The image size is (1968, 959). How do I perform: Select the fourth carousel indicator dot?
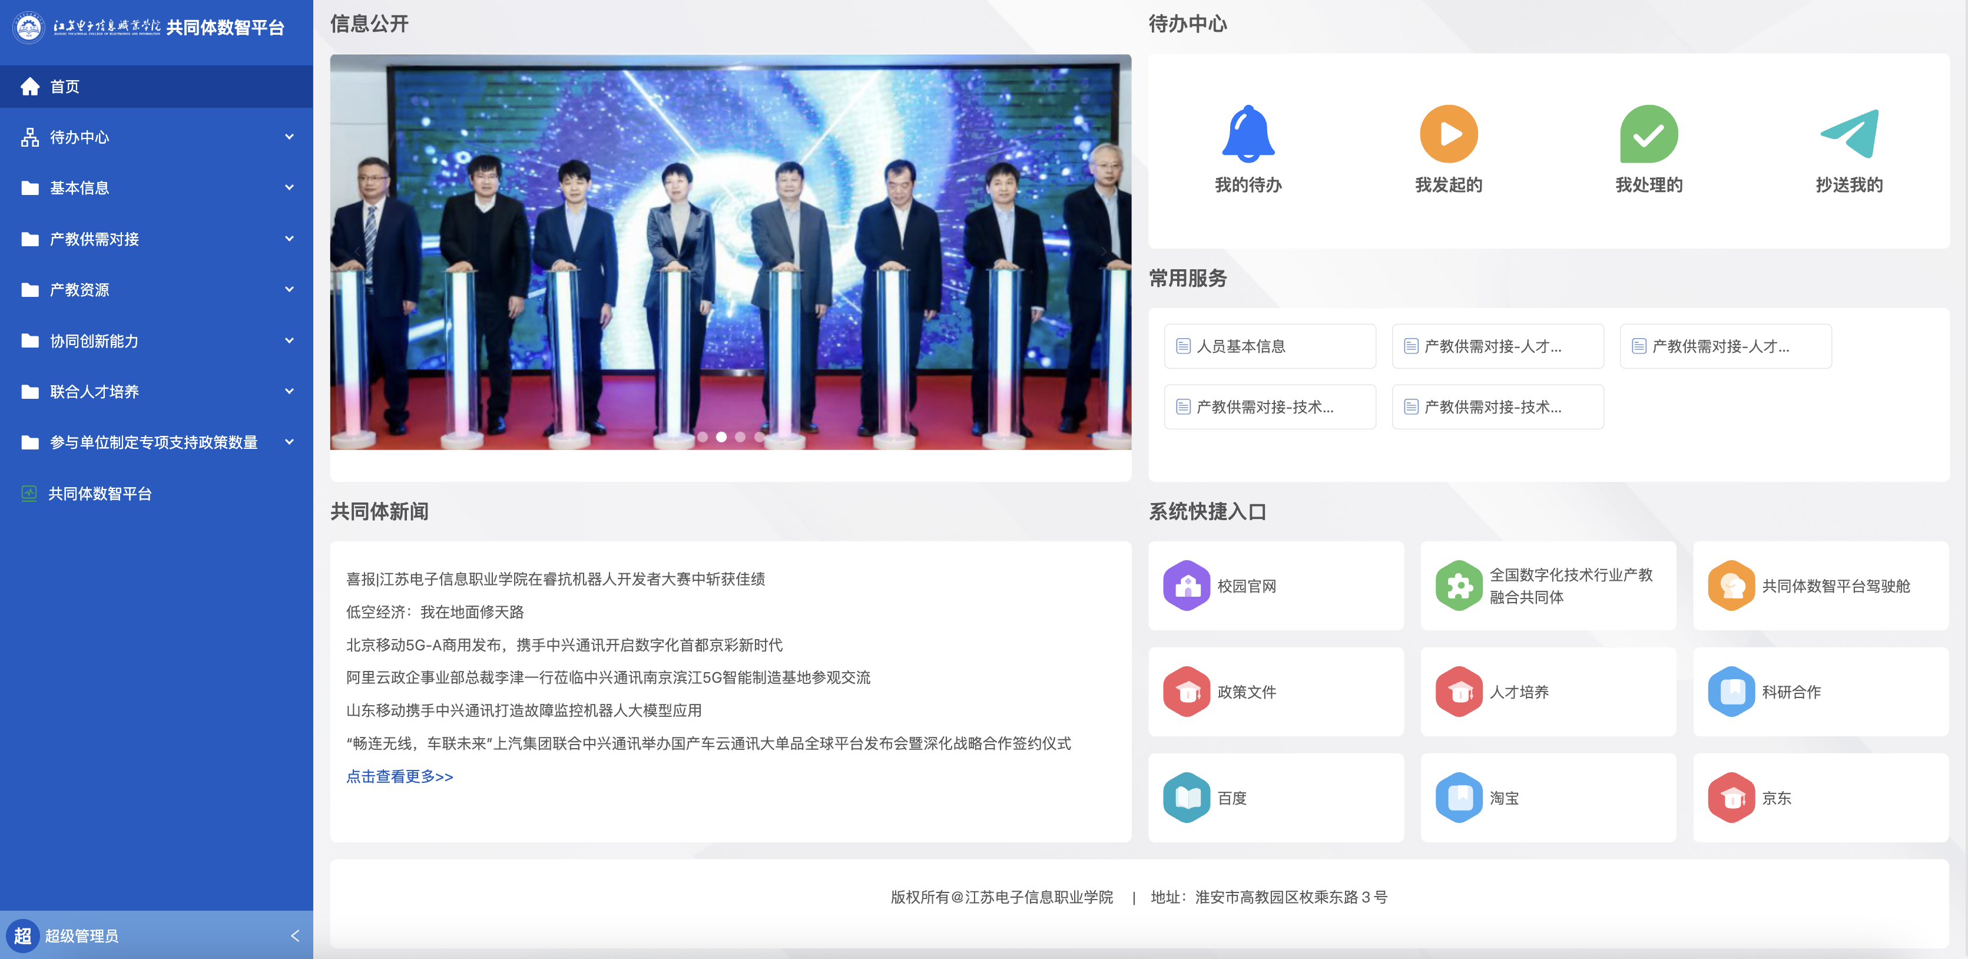pyautogui.click(x=758, y=437)
